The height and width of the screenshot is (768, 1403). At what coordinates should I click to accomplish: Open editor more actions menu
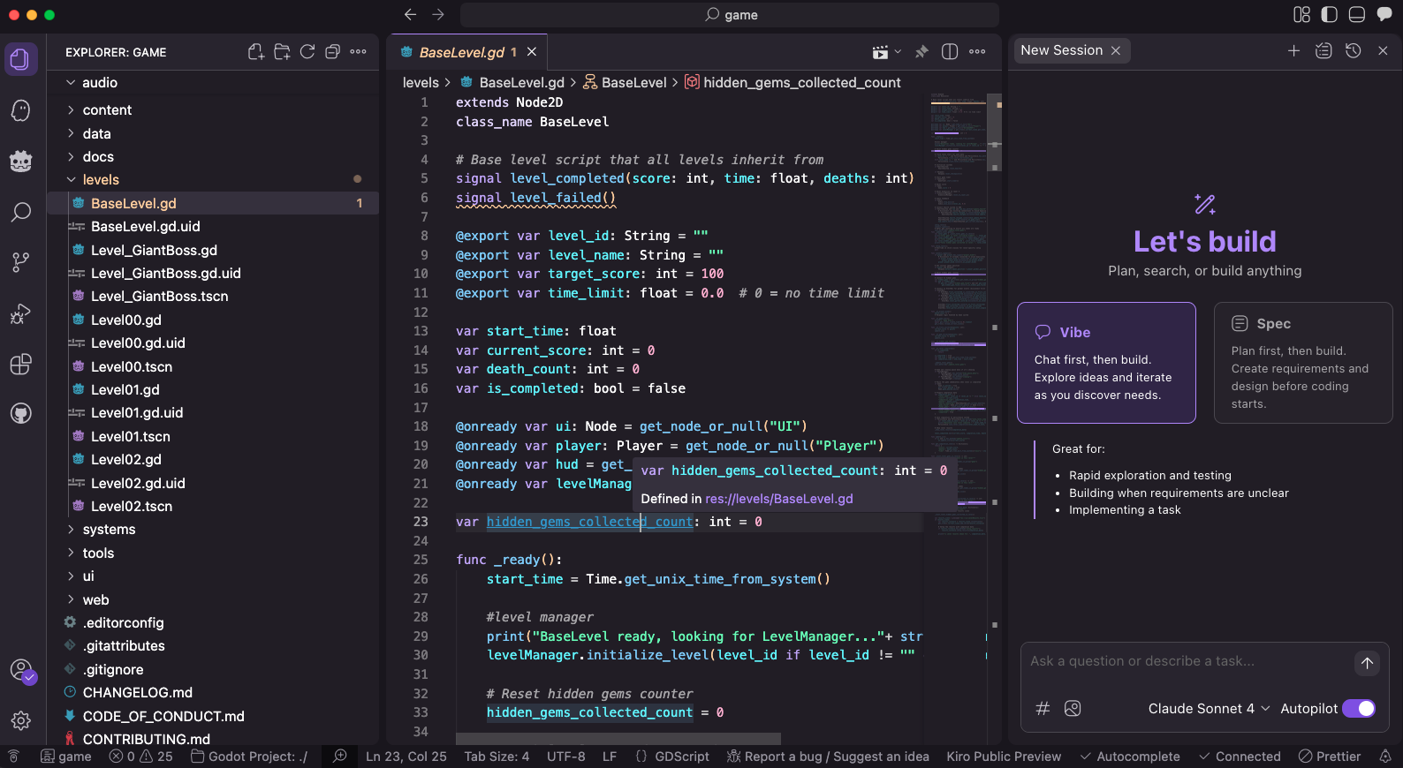(x=977, y=52)
